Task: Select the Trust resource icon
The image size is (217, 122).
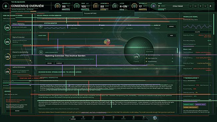Action: pos(77,6)
